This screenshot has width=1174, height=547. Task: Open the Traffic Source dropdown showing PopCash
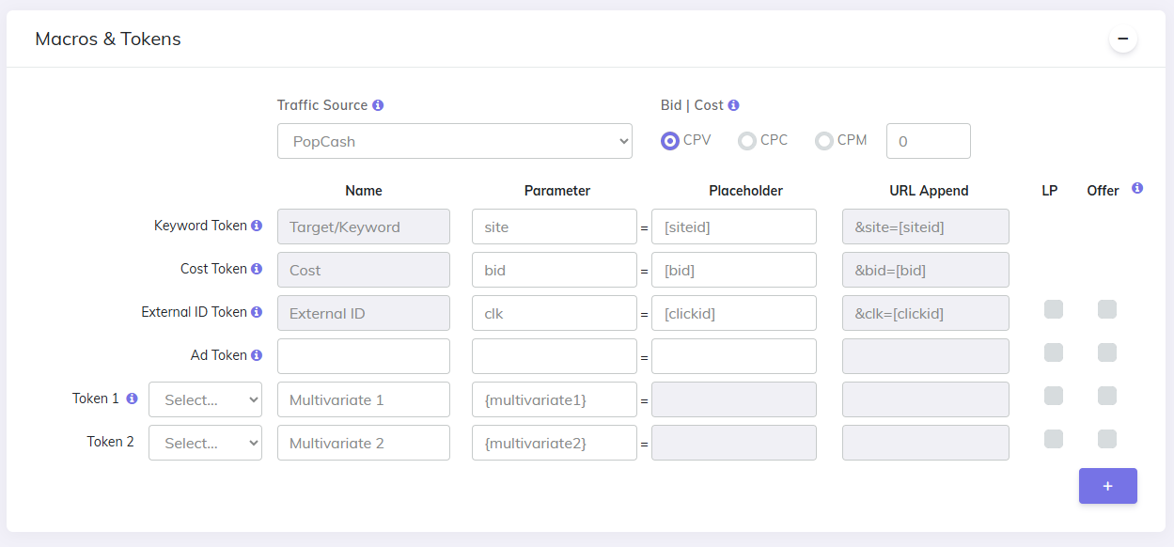pyautogui.click(x=454, y=140)
